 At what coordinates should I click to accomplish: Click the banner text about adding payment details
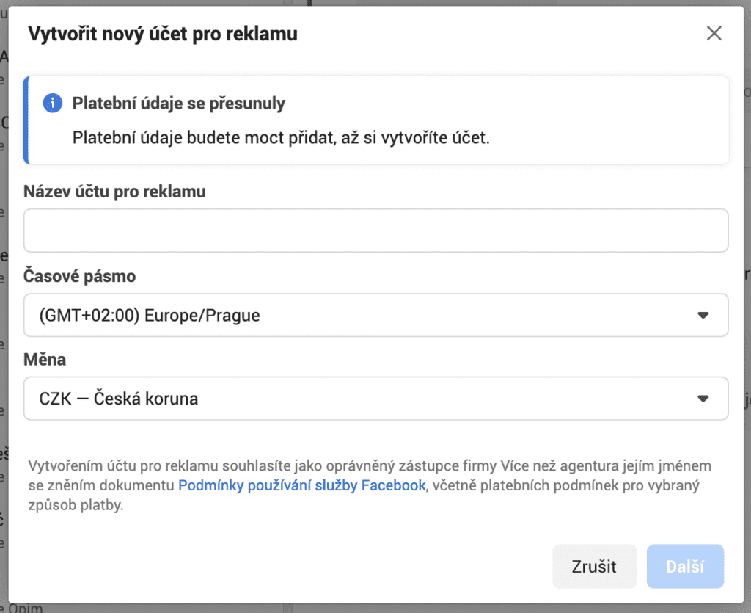(x=280, y=138)
